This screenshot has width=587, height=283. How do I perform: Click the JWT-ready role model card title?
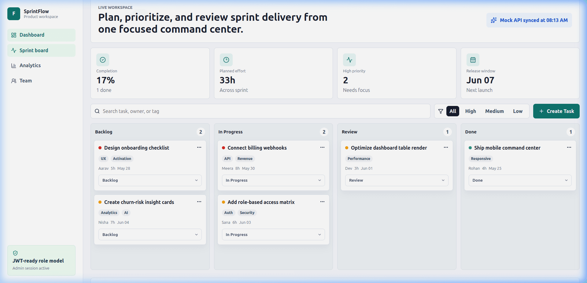pos(38,261)
